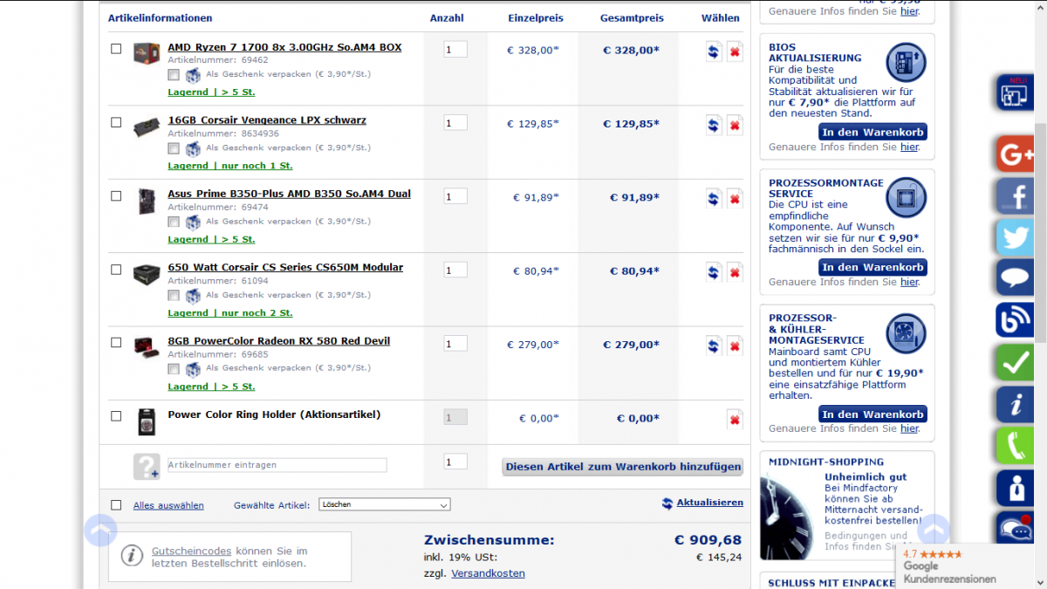The image size is (1047, 589).
Task: Enable gift wrap for AMD Ryzen 7
Action: [174, 75]
